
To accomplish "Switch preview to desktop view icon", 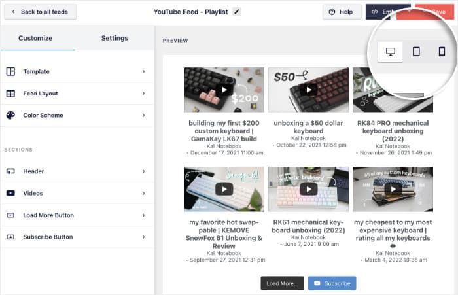I will click(x=390, y=52).
